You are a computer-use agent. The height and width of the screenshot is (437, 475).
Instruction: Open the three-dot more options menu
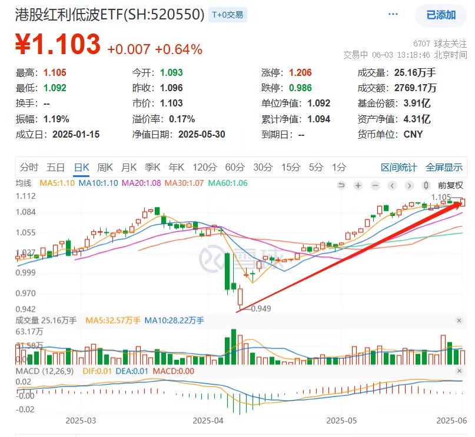click(393, 14)
